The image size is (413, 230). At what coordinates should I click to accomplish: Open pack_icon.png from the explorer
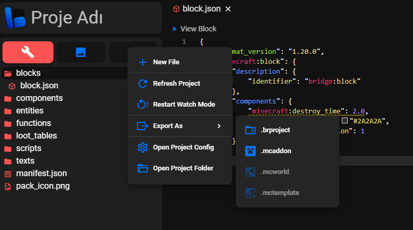point(42,186)
